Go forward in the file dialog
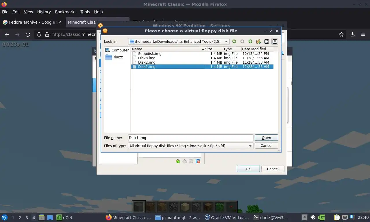Screen dimensions: 370x222 (242, 41)
